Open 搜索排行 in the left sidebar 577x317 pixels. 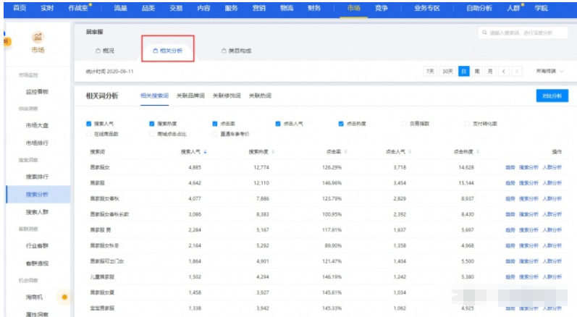37,177
